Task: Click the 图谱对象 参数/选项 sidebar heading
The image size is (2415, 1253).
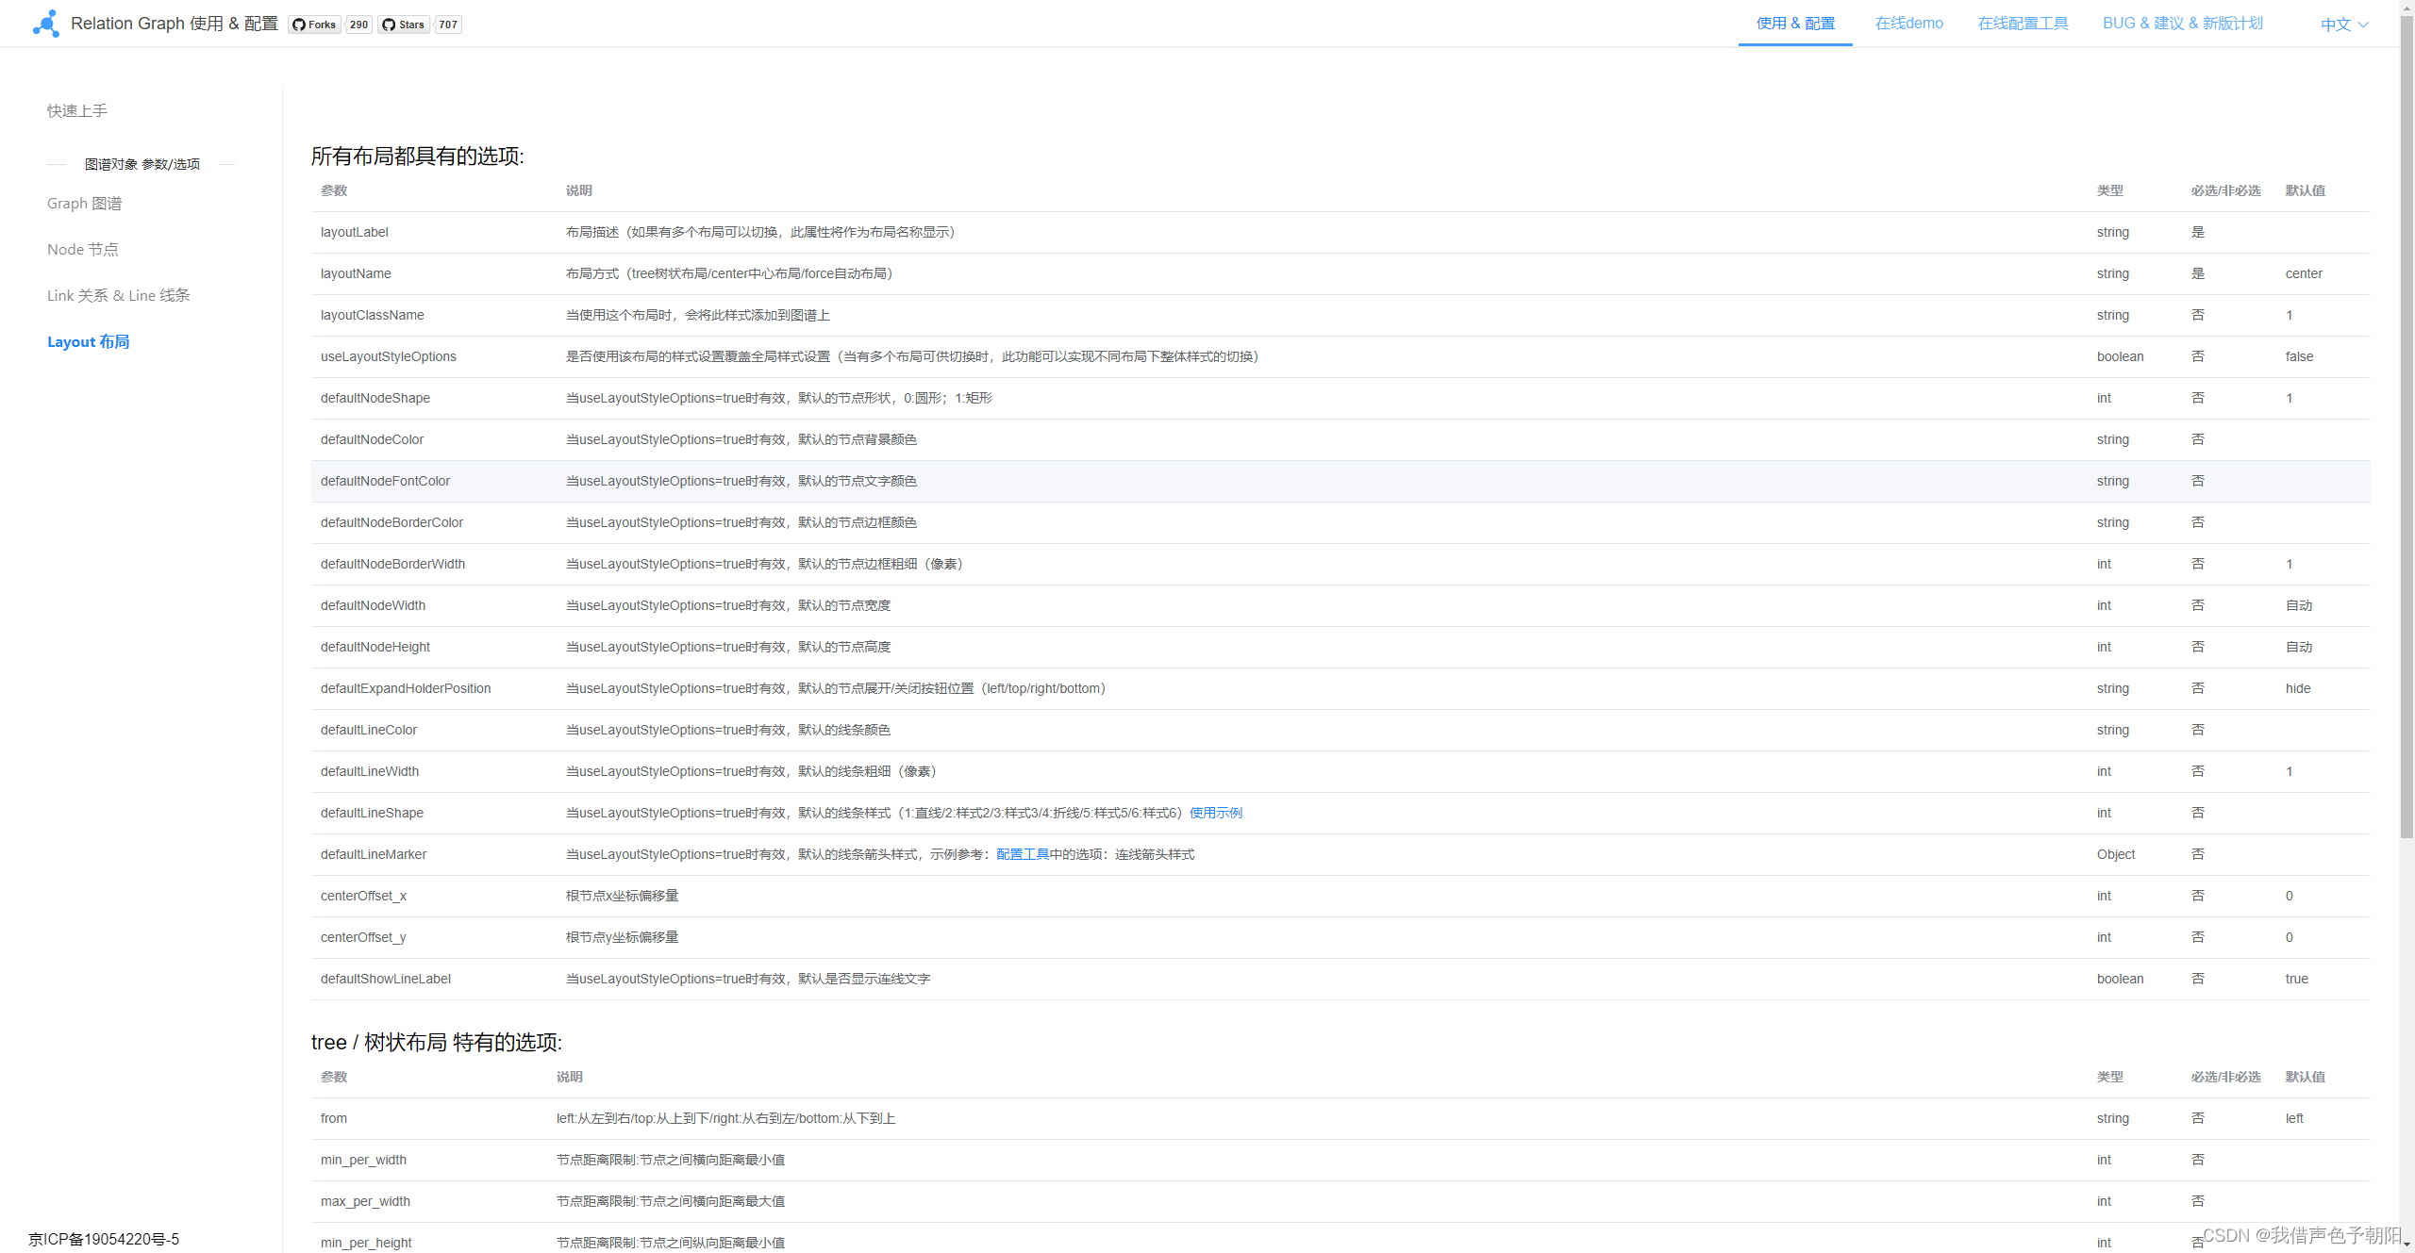Action: coord(141,163)
